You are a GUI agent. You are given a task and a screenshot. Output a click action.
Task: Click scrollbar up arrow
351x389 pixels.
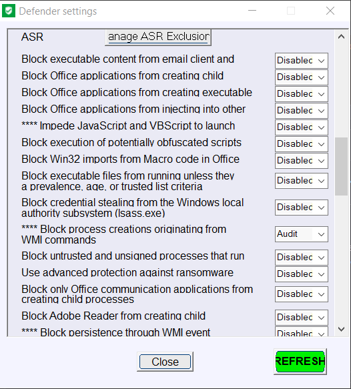tap(342, 37)
